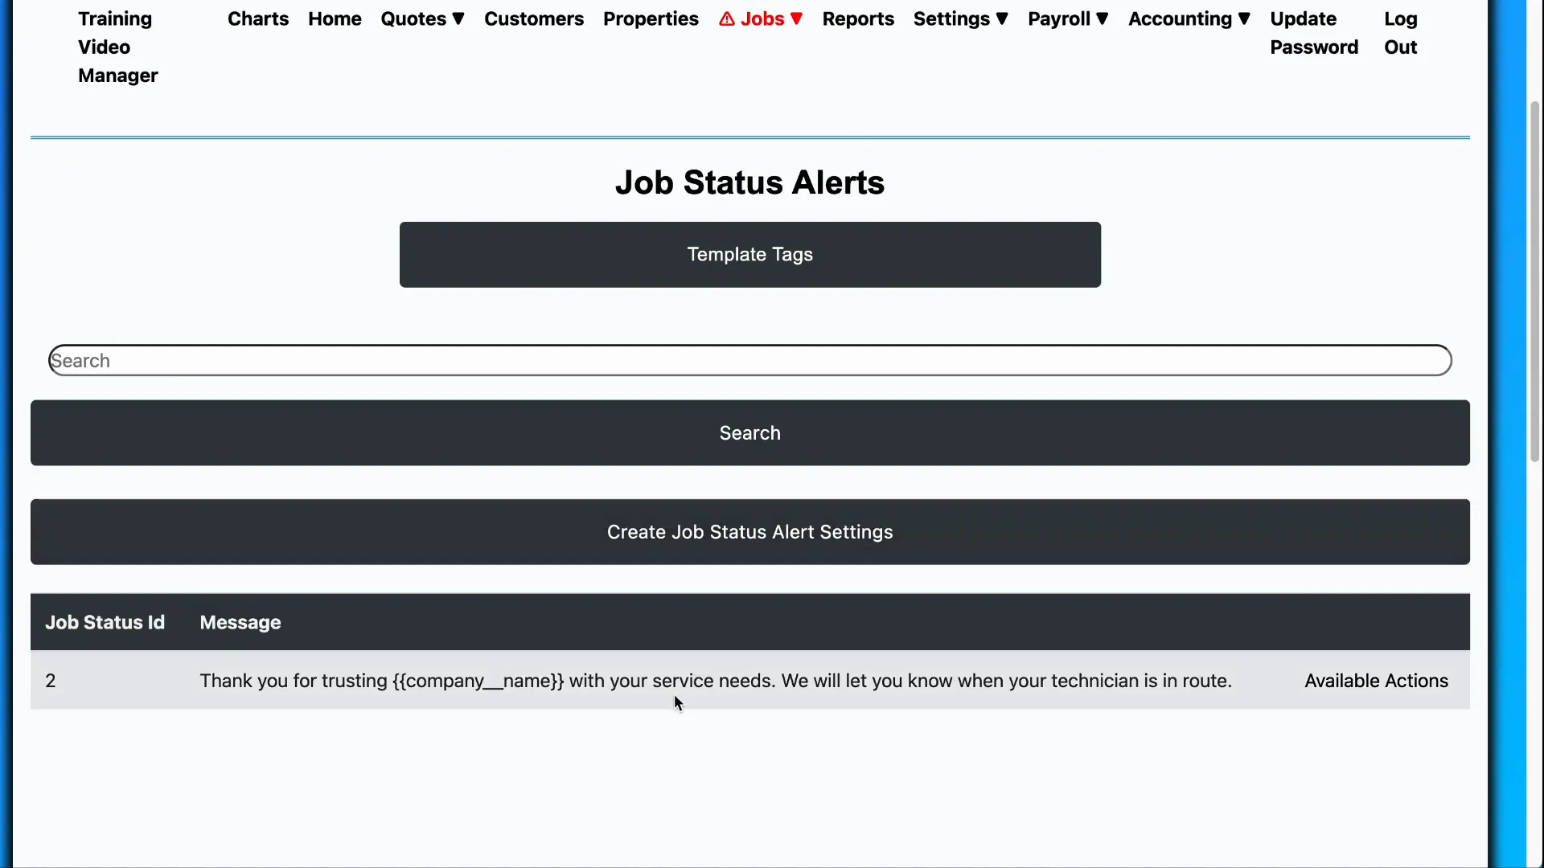Open Available Actions for job status 2
This screenshot has width=1544, height=868.
click(1376, 680)
